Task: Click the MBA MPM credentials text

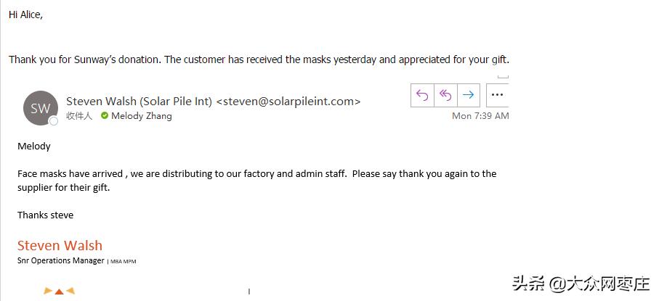Action: (x=124, y=261)
